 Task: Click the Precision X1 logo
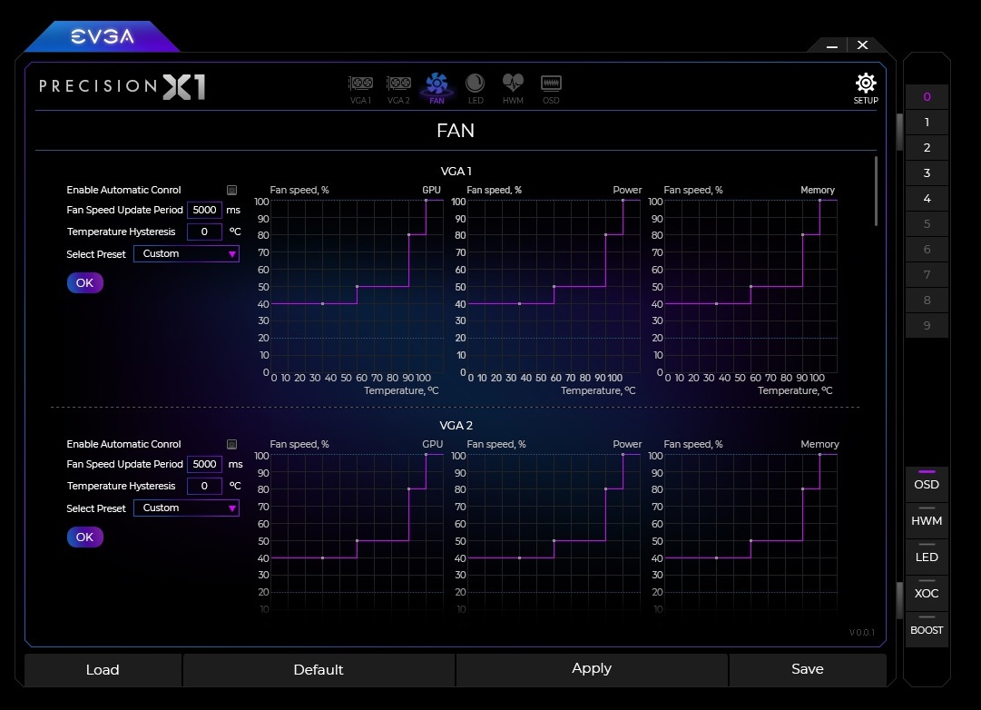click(x=123, y=86)
